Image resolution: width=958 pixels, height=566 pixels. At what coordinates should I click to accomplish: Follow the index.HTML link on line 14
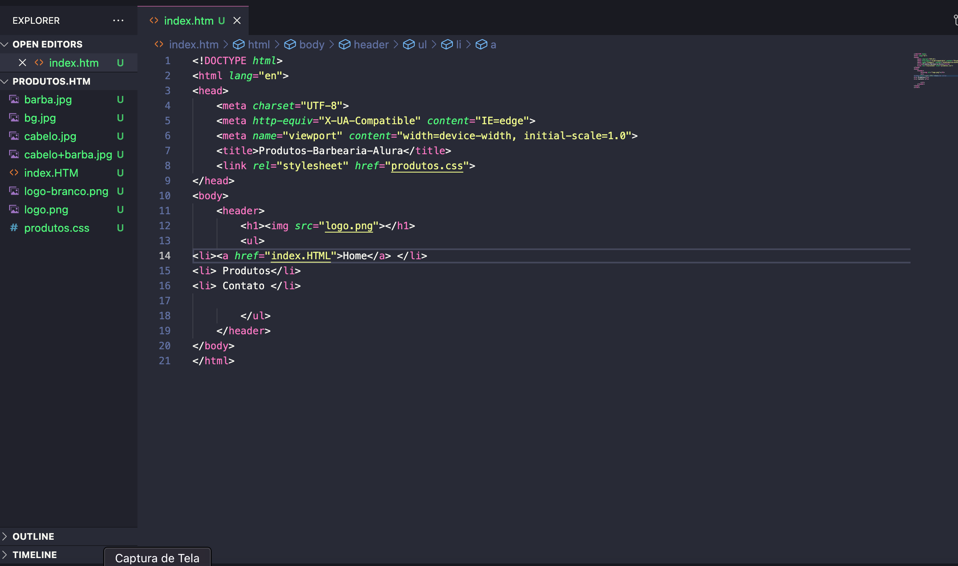pyautogui.click(x=301, y=256)
